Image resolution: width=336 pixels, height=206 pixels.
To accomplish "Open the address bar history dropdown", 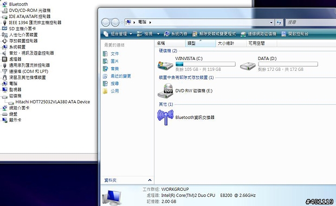I will pos(272,22).
